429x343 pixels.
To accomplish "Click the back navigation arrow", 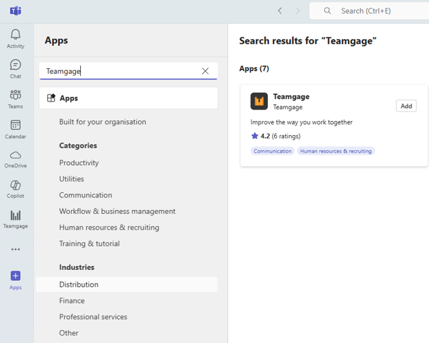I will pos(280,11).
